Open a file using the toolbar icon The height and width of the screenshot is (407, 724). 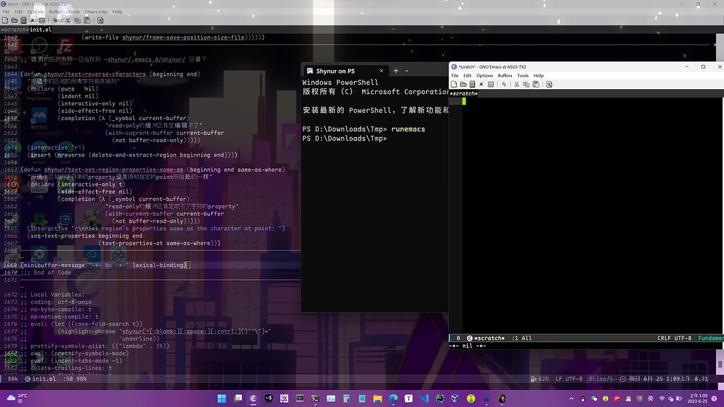click(x=463, y=84)
